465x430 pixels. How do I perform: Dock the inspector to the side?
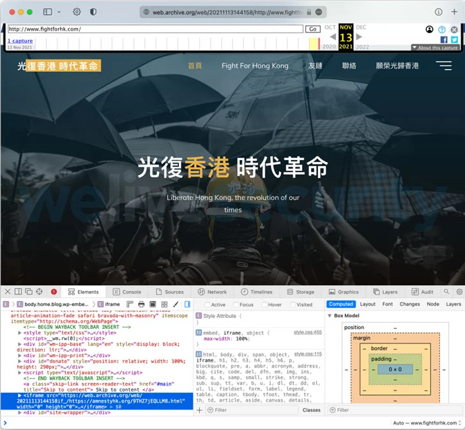[18, 292]
